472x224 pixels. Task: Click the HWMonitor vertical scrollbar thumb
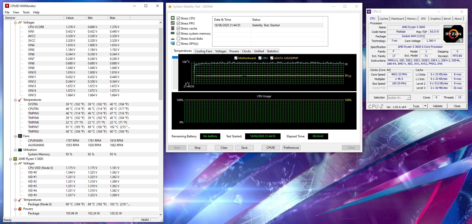[161, 63]
